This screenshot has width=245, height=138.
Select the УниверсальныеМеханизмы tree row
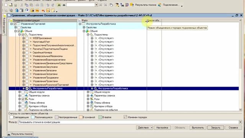pos(47,56)
